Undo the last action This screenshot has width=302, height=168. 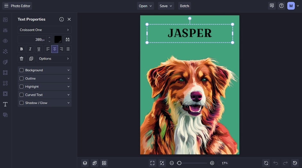click(x=276, y=163)
